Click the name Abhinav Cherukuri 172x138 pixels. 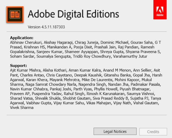pos(26,42)
